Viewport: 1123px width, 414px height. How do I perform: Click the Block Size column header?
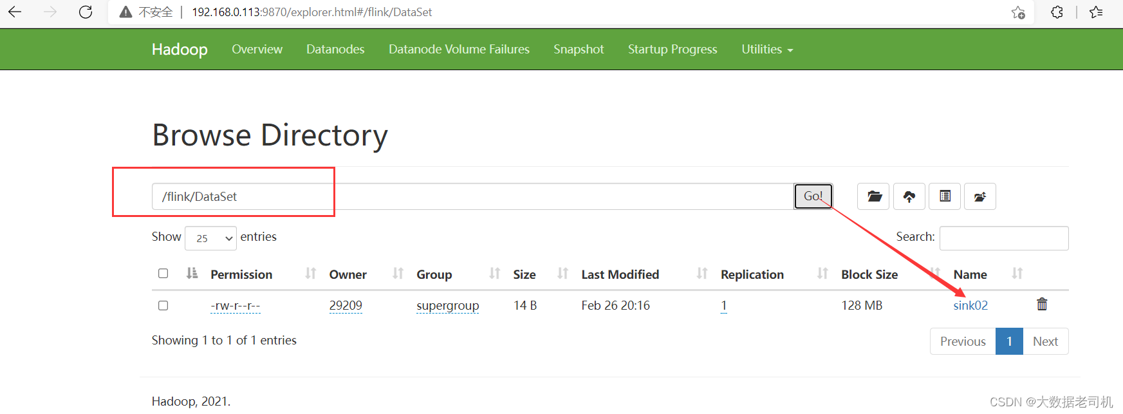pos(869,274)
